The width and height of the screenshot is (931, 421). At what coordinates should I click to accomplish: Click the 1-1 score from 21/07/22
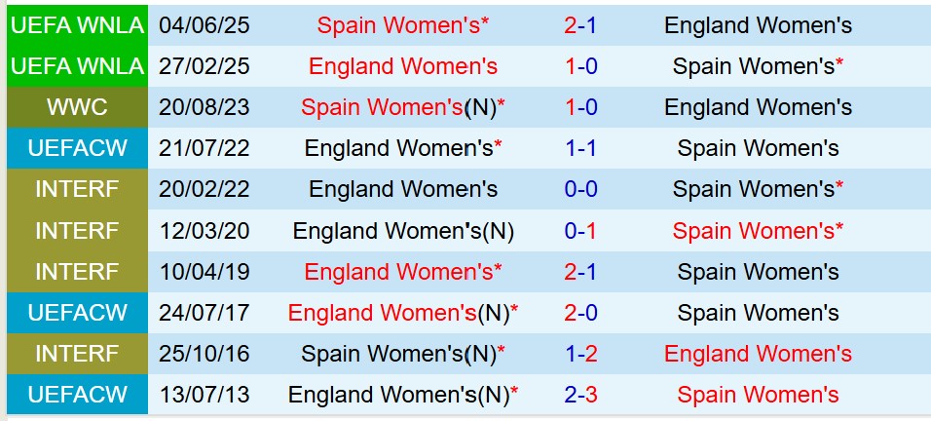[580, 148]
